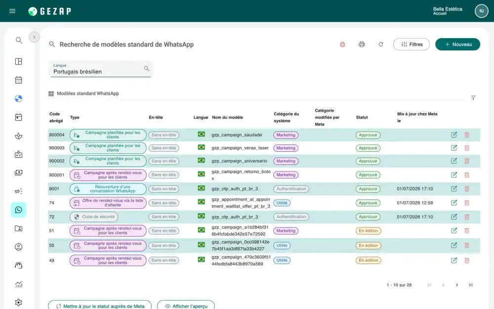The height and width of the screenshot is (309, 494).
Task: Delete template with code 72
Action: coord(467,217)
